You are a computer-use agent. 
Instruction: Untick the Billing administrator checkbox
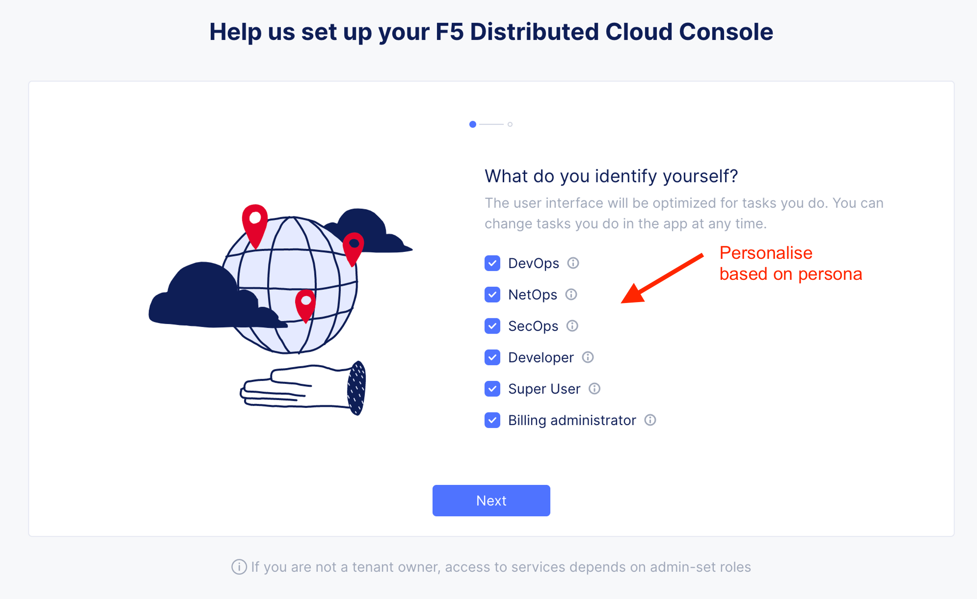tap(492, 420)
